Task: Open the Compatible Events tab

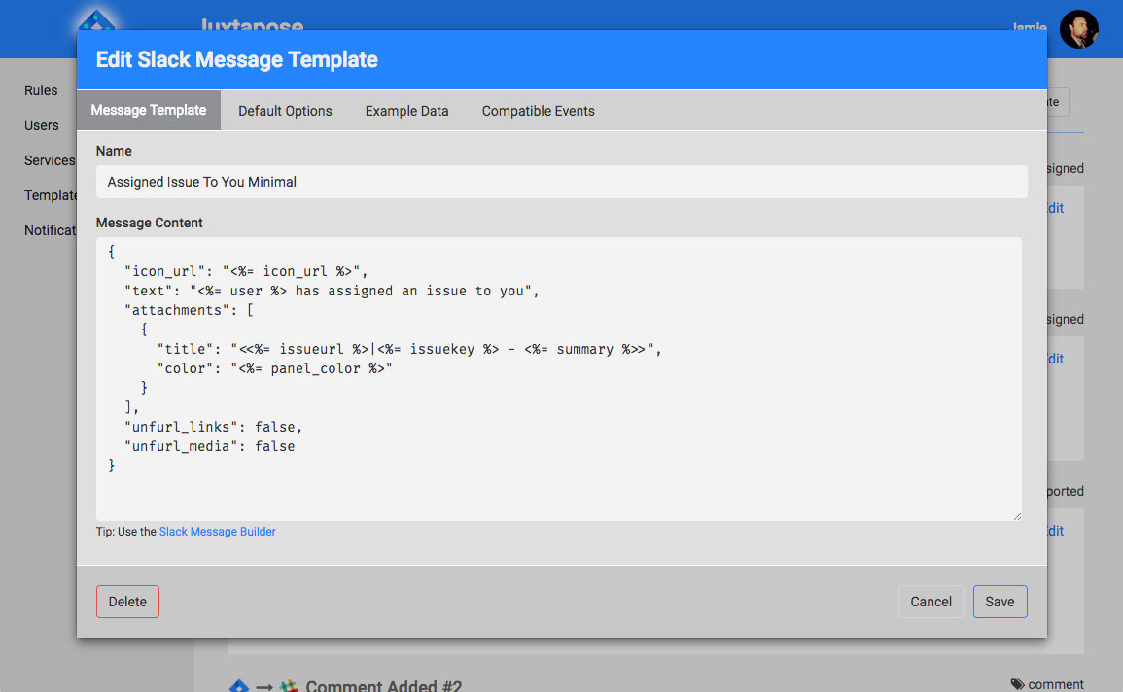Action: [538, 111]
